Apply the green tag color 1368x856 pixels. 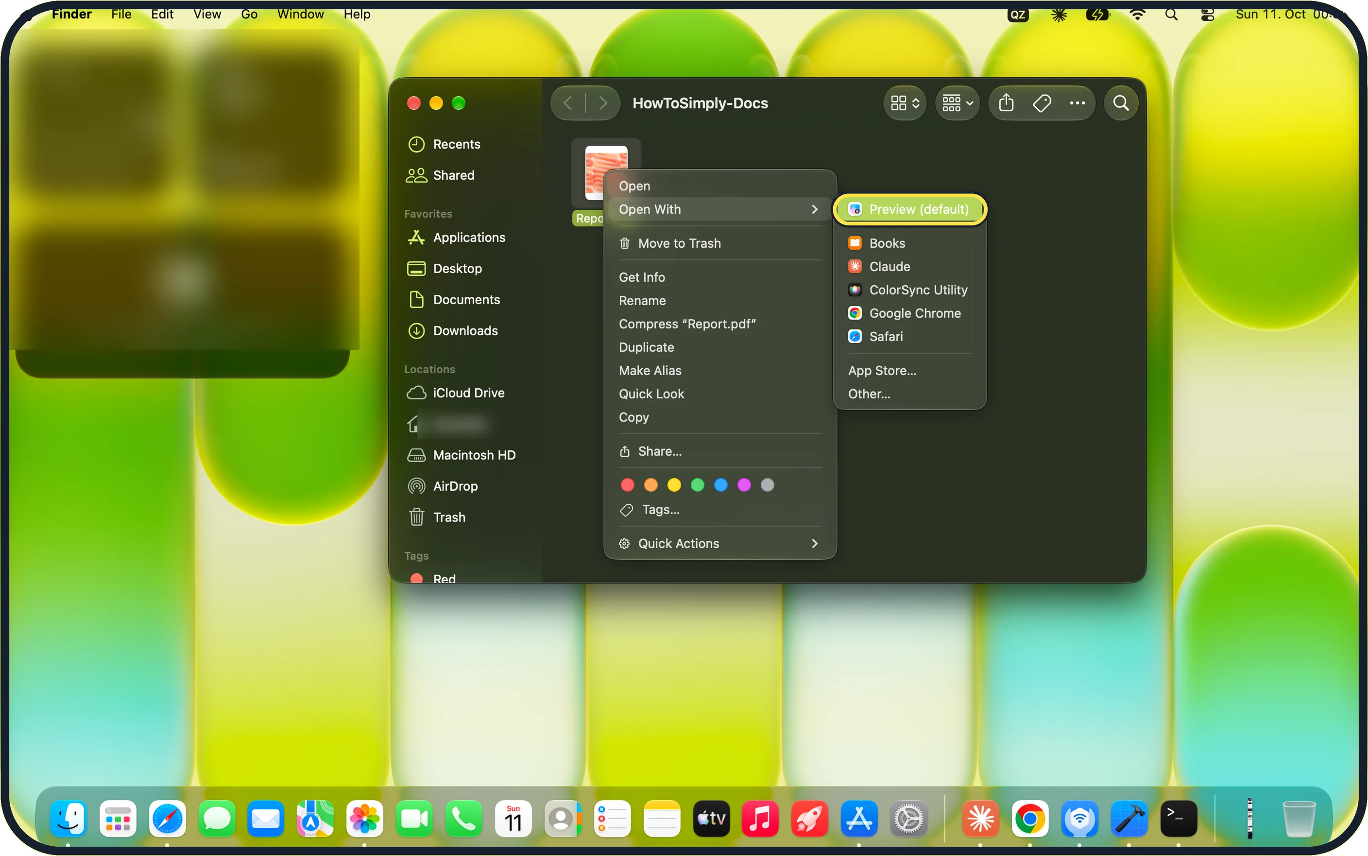pyautogui.click(x=697, y=485)
